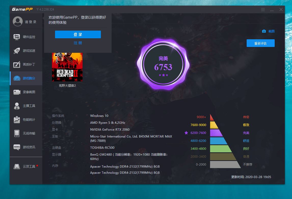Click the 传奇 tier label
The height and width of the screenshot is (199, 292).
pyautogui.click(x=246, y=117)
